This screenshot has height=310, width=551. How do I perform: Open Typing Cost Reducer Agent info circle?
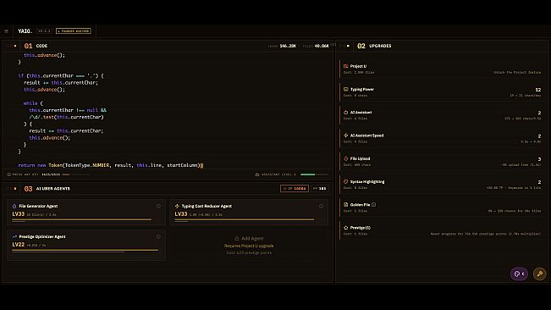321,207
